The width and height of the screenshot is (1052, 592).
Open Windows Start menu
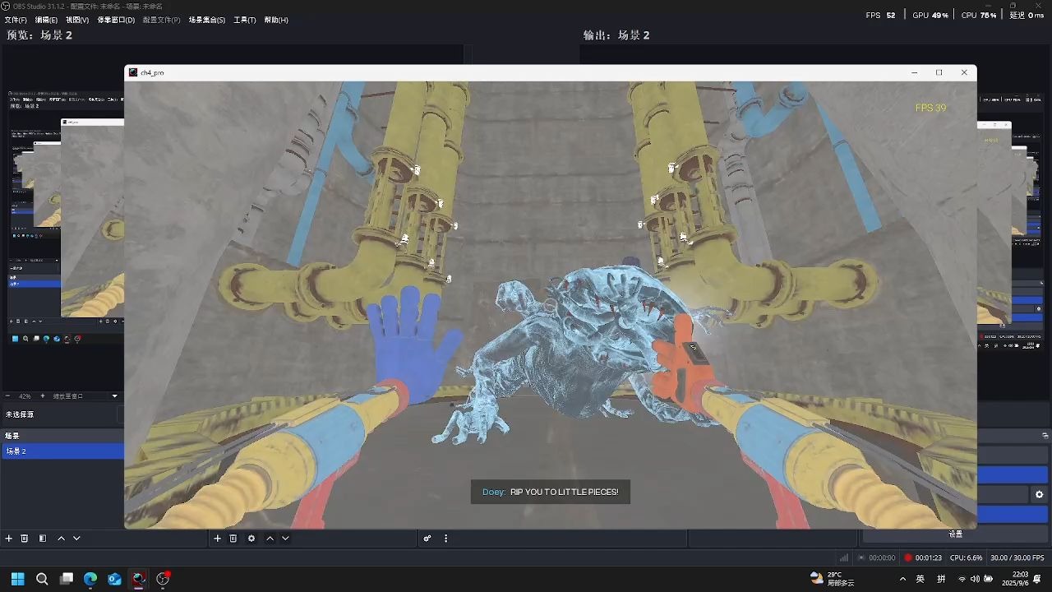coord(18,579)
